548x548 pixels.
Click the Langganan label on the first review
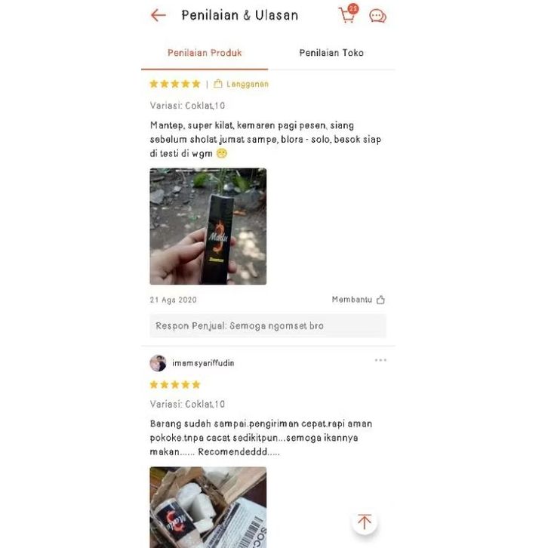point(248,84)
